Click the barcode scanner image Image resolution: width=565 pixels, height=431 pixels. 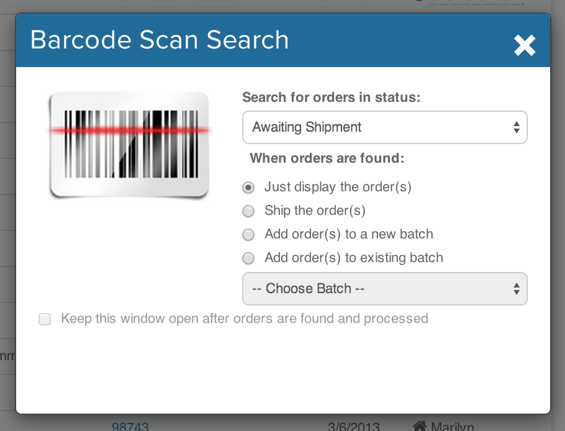pyautogui.click(x=129, y=145)
